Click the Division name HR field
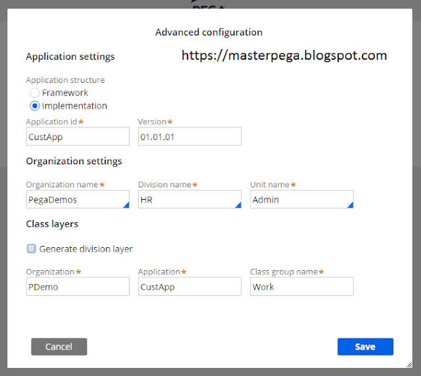 190,199
